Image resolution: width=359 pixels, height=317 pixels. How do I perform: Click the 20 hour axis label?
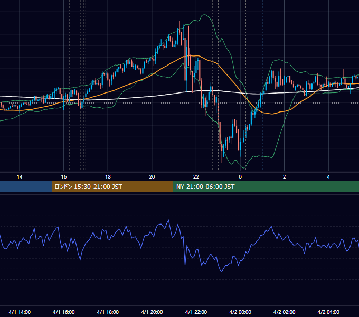tap(152, 177)
